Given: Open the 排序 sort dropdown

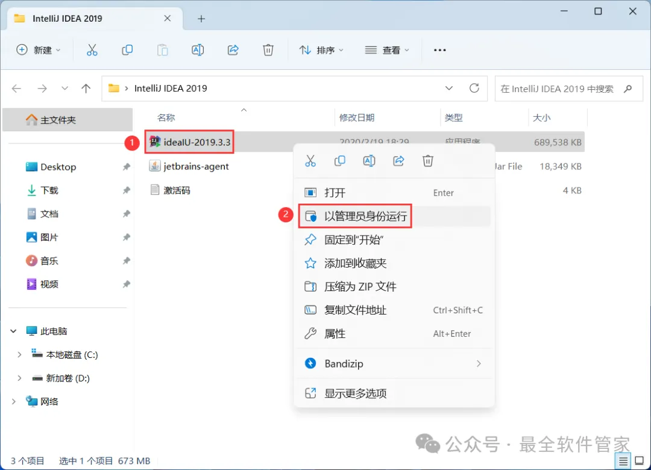Looking at the screenshot, I should (321, 50).
